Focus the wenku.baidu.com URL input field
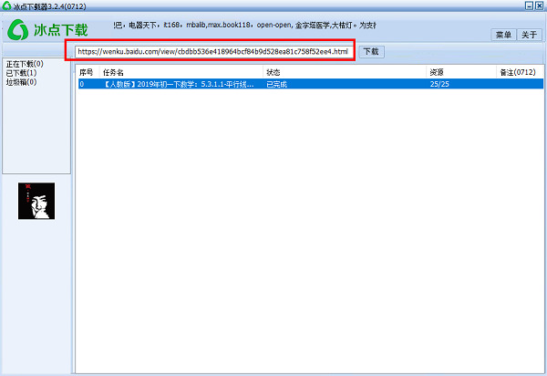The image size is (547, 376). pos(212,52)
